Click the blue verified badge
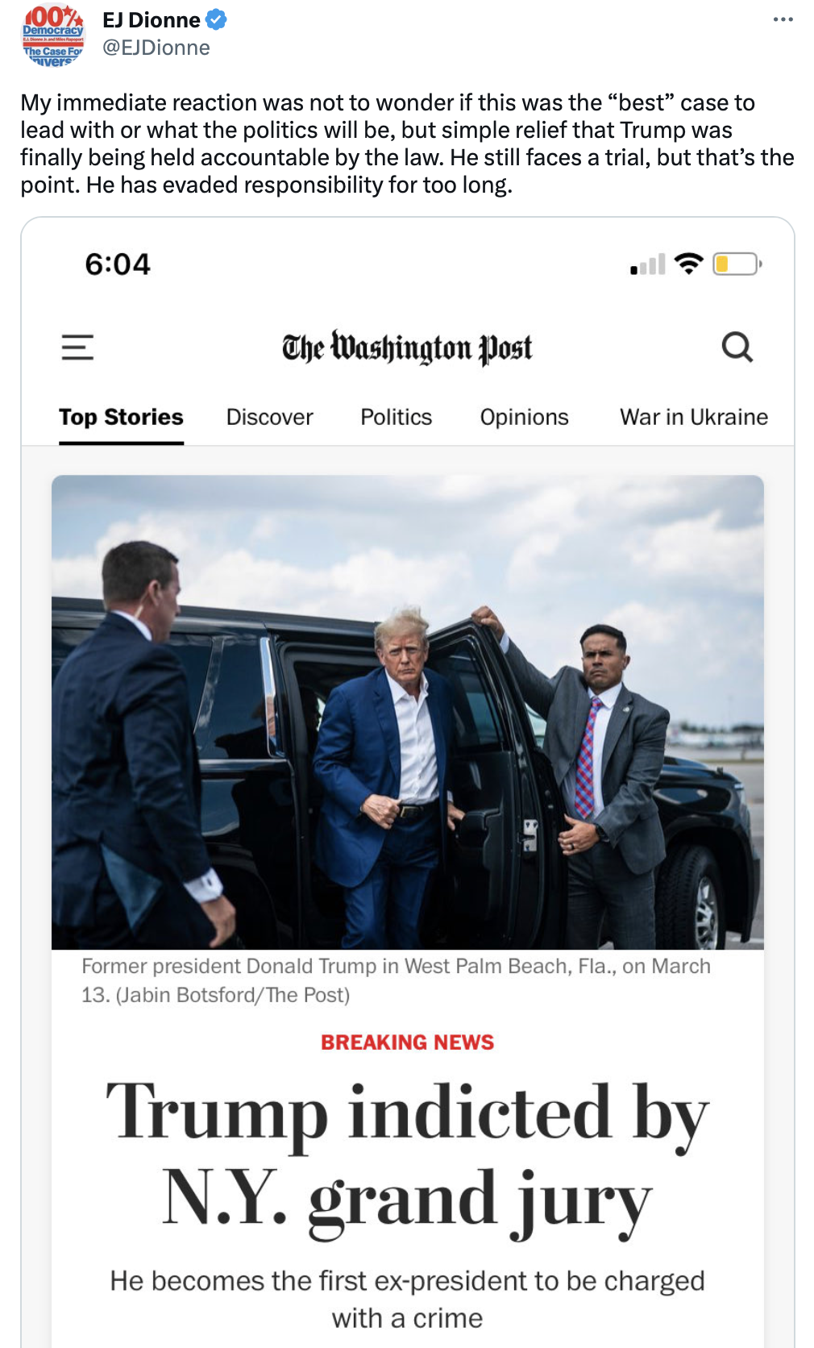The width and height of the screenshot is (814, 1348). [217, 19]
